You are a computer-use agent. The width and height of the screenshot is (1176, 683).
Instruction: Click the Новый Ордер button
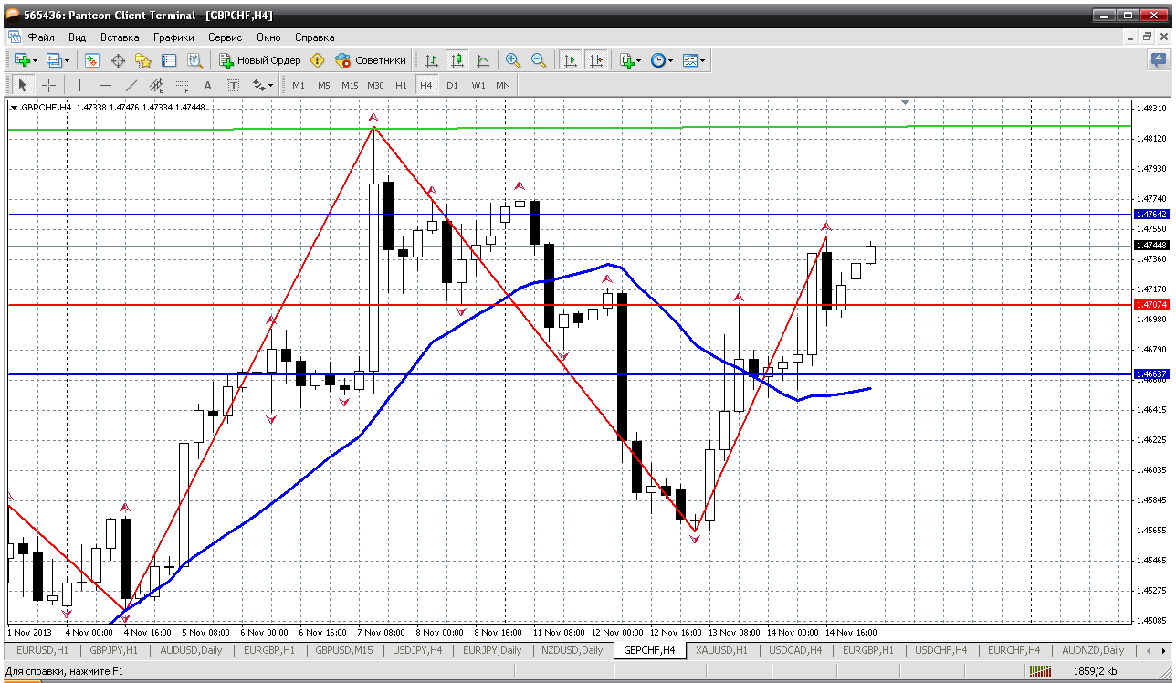coord(260,60)
